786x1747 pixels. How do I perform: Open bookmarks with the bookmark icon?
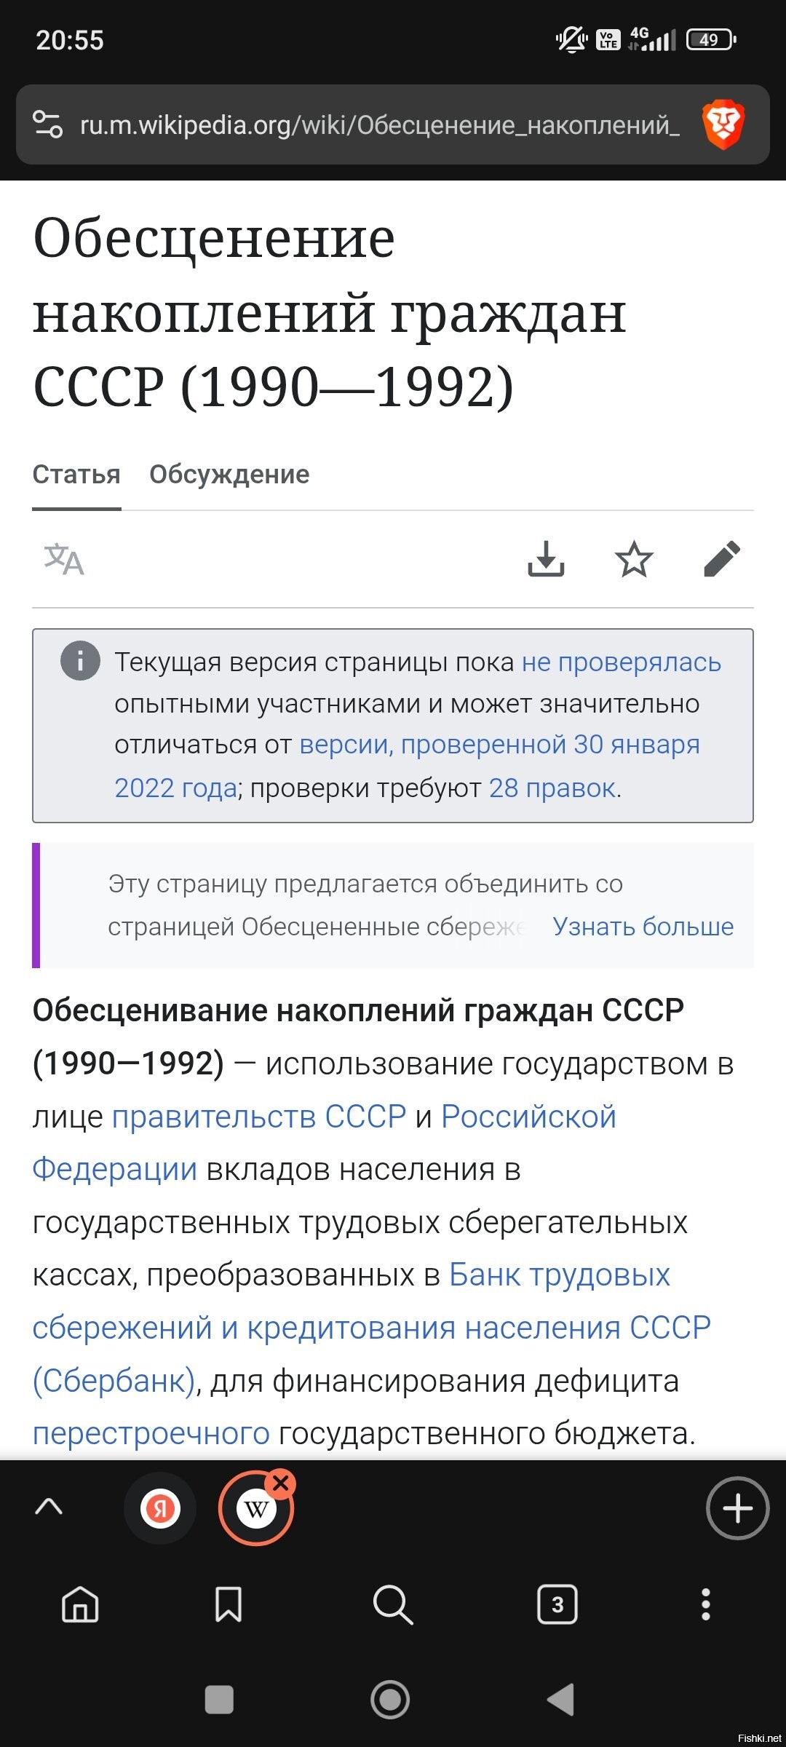(229, 1604)
